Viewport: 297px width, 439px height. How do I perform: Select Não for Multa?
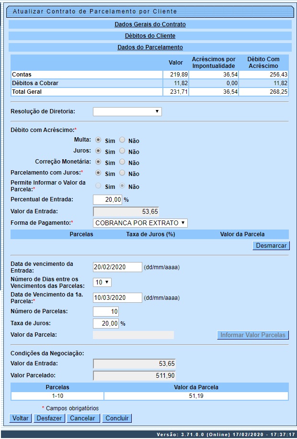[122, 140]
